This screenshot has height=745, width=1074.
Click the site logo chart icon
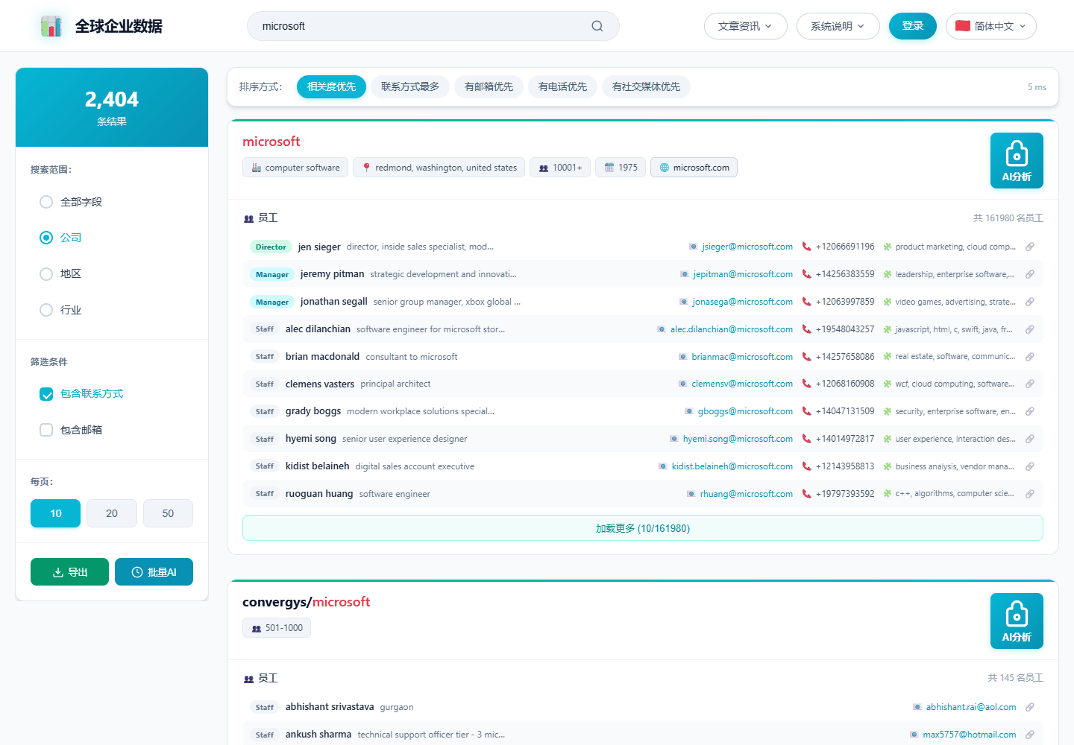point(51,26)
